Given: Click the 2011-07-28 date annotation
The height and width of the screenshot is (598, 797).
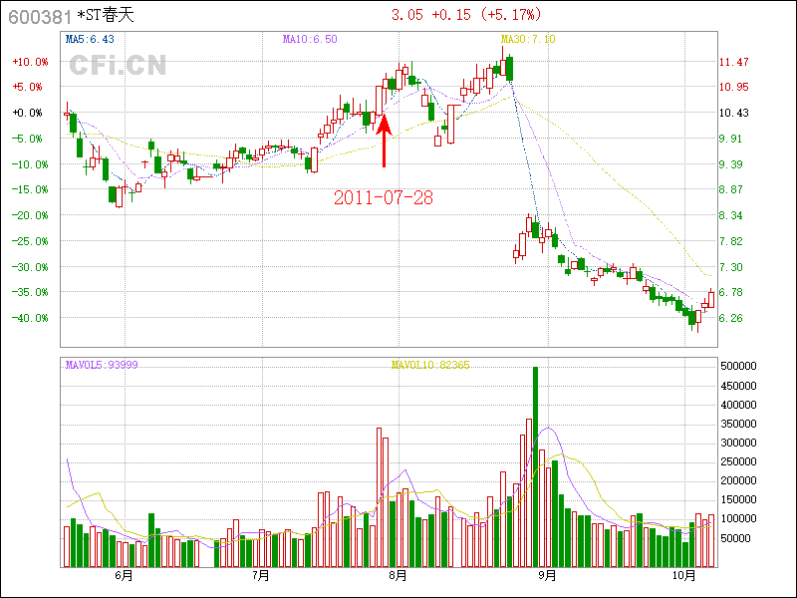Looking at the screenshot, I should click(x=384, y=197).
